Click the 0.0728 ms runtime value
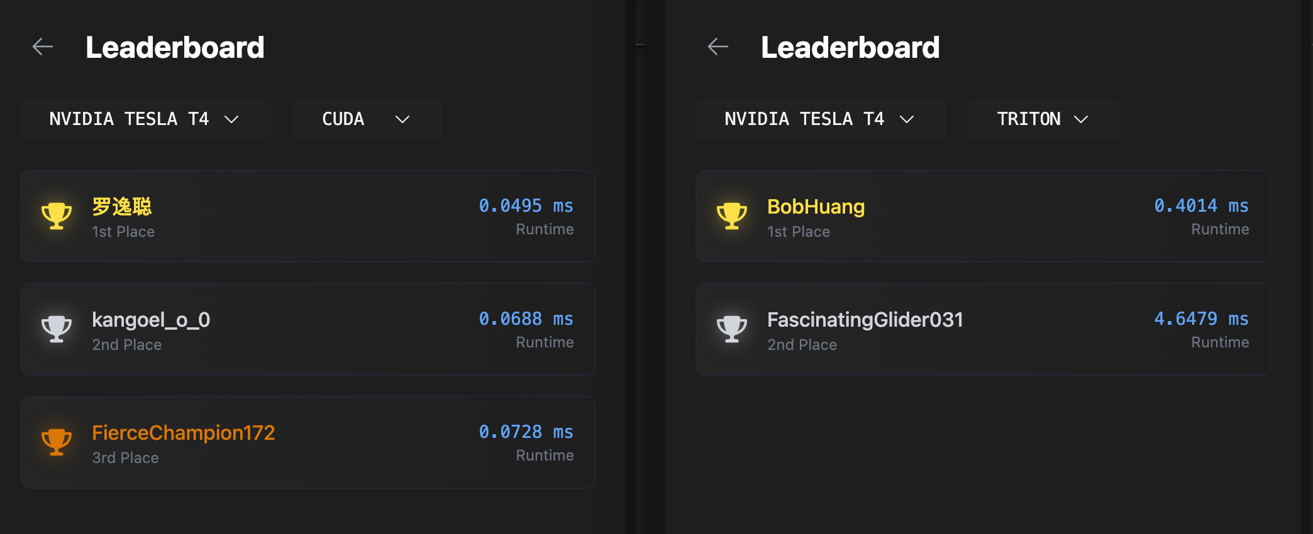Image resolution: width=1313 pixels, height=534 pixels. [x=526, y=432]
